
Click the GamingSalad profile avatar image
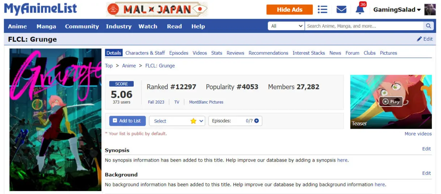[430, 10]
